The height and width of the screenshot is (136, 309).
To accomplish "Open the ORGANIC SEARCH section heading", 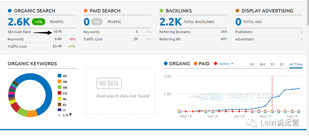I will point(35,11).
